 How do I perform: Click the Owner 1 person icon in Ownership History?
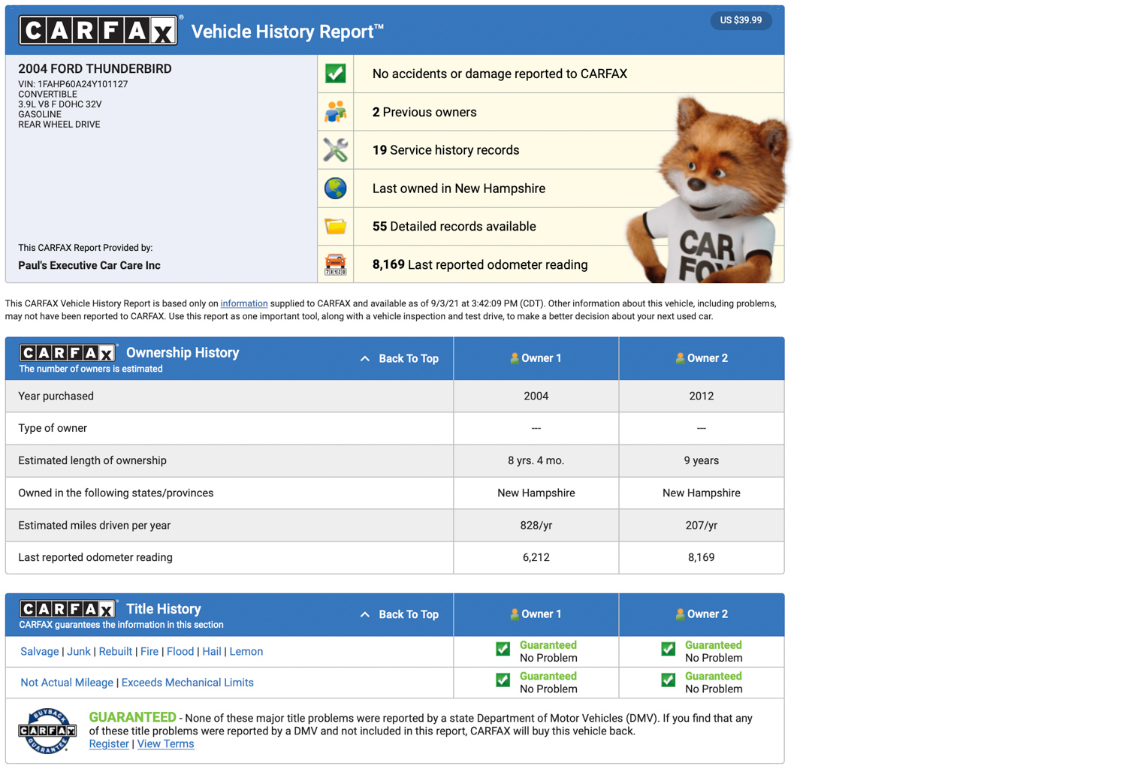click(515, 358)
